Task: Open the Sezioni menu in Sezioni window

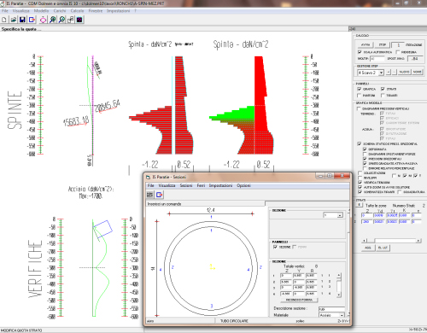Action: point(186,185)
